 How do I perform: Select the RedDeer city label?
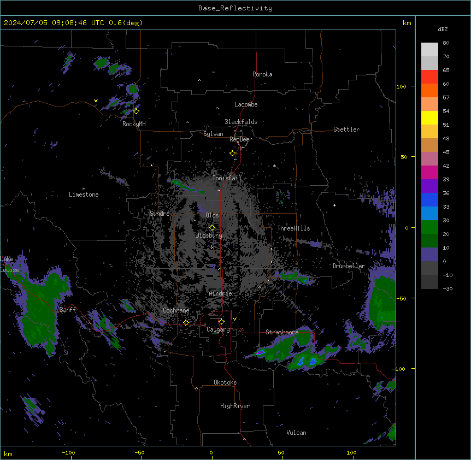[x=240, y=139]
